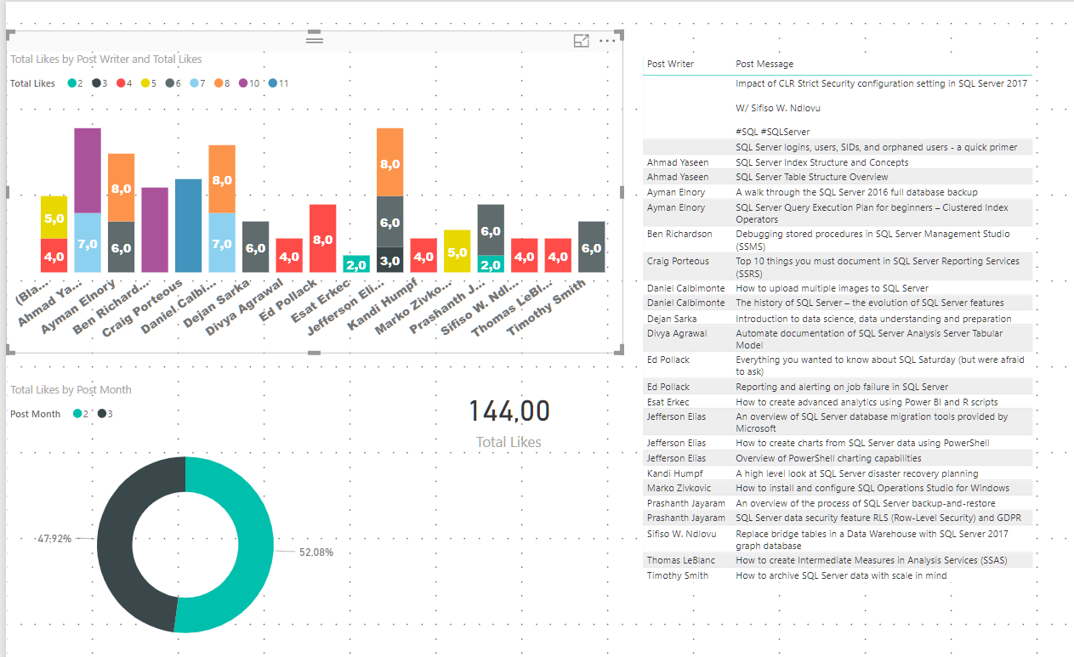Viewport: 1074px width, 657px height.
Task: Select 'Overview of PowerShell charting capabilities' cell
Action: click(828, 458)
